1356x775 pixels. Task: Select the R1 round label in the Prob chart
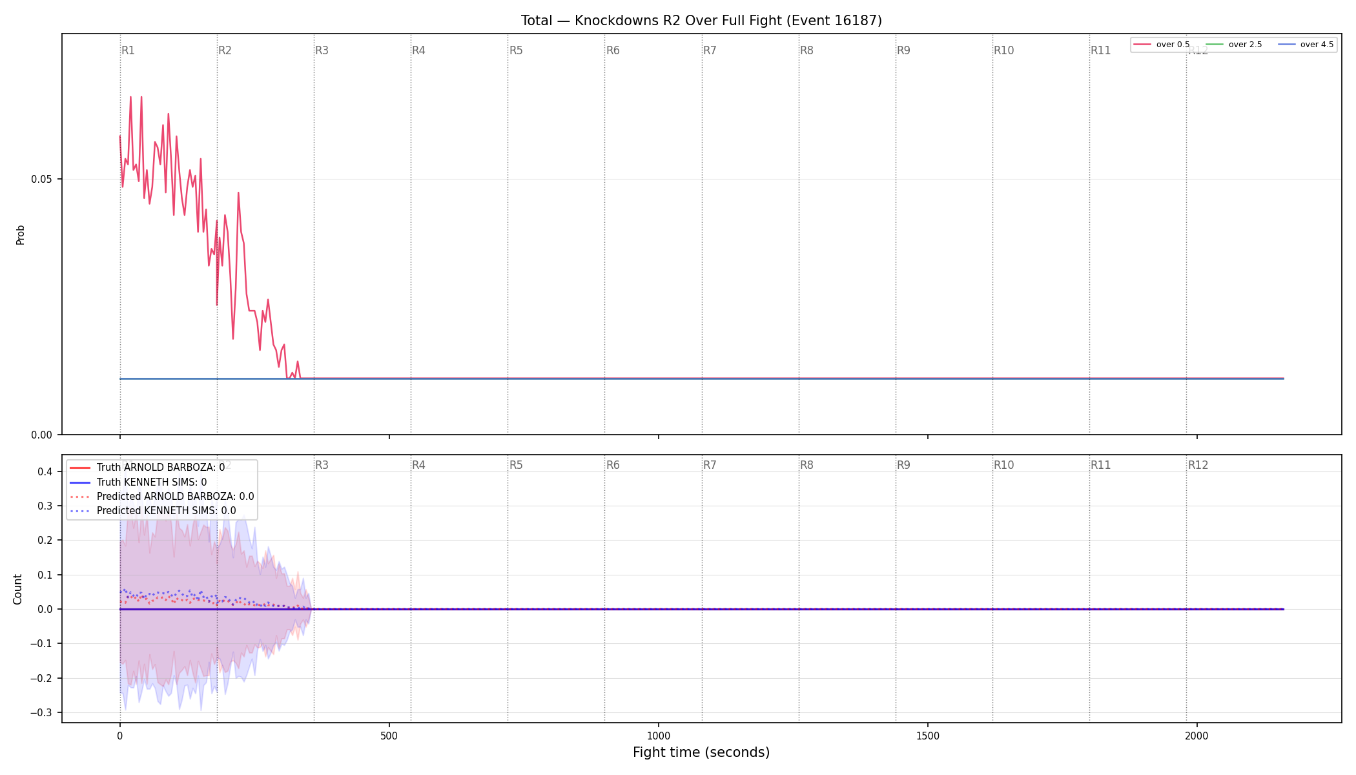click(128, 50)
